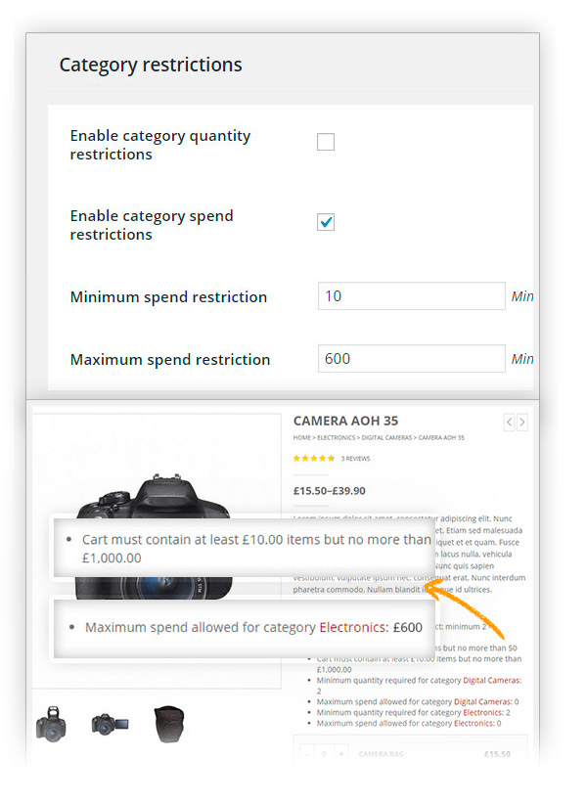Enable category quantity restrictions checkbox
This screenshot has width=587, height=805.
326,143
